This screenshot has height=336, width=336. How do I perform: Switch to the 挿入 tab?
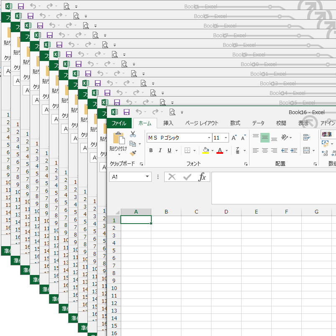(168, 123)
